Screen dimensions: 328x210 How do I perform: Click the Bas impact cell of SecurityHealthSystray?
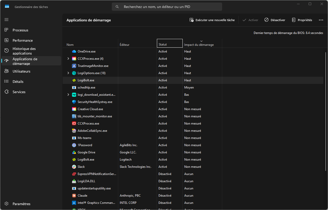(x=187, y=102)
